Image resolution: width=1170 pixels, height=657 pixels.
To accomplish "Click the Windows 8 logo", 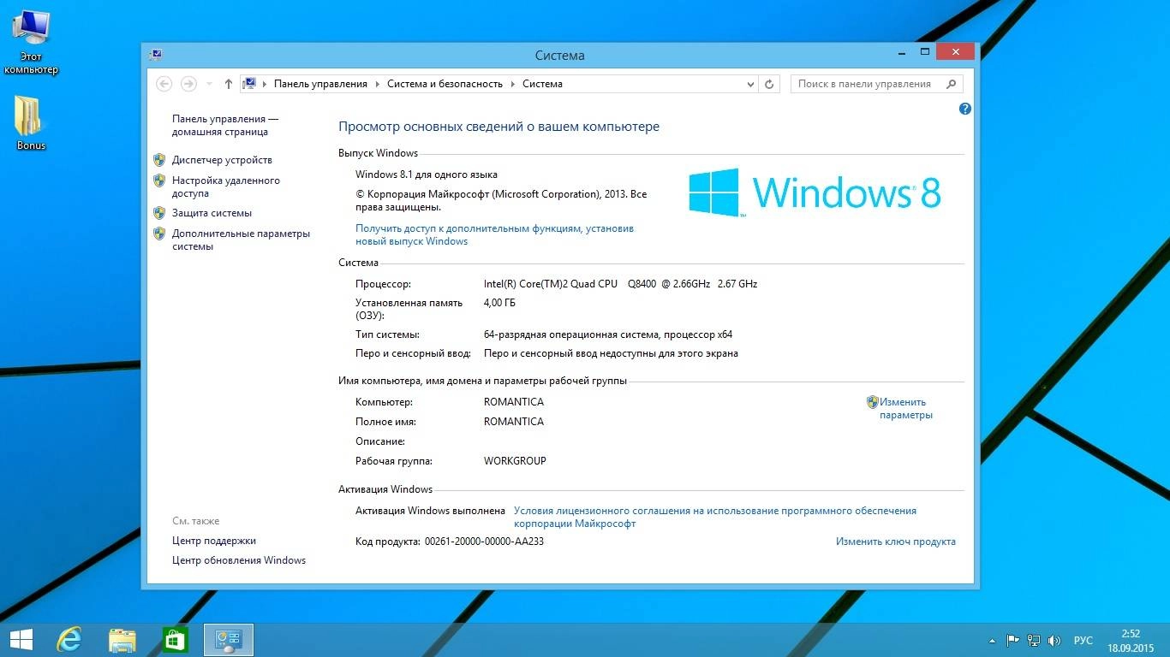I will (x=815, y=192).
